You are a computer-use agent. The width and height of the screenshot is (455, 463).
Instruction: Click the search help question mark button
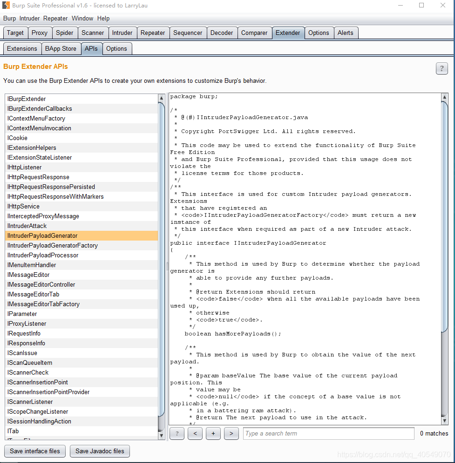177,434
